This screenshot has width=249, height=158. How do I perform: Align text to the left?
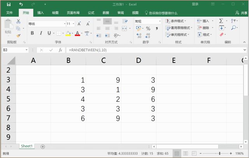(99, 28)
